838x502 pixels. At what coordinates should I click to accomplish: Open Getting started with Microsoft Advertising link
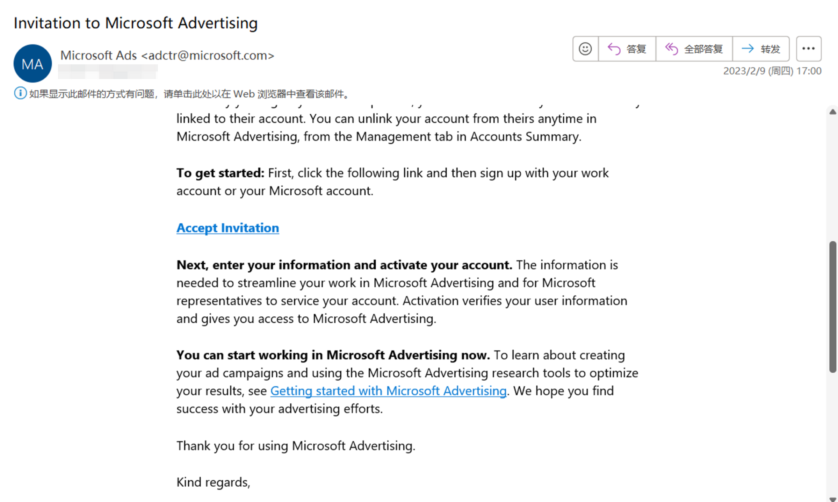388,391
